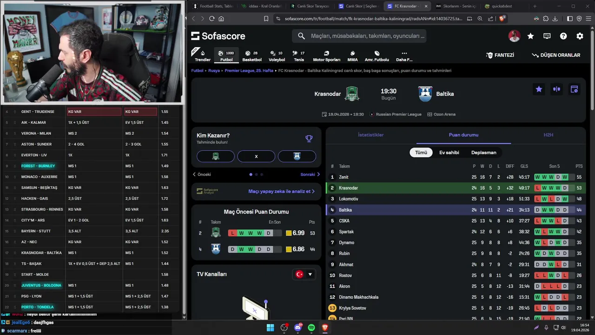Screen dimensions: 595x335
Task: Switch to quickabdest browser tab
Action: 502,6
